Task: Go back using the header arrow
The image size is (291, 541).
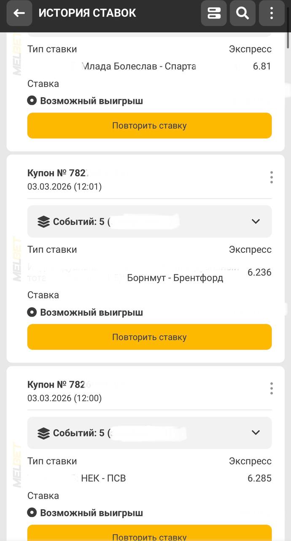Action: click(19, 14)
